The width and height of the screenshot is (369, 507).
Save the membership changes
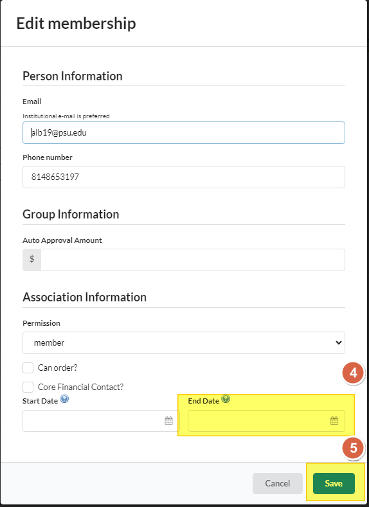coord(334,483)
